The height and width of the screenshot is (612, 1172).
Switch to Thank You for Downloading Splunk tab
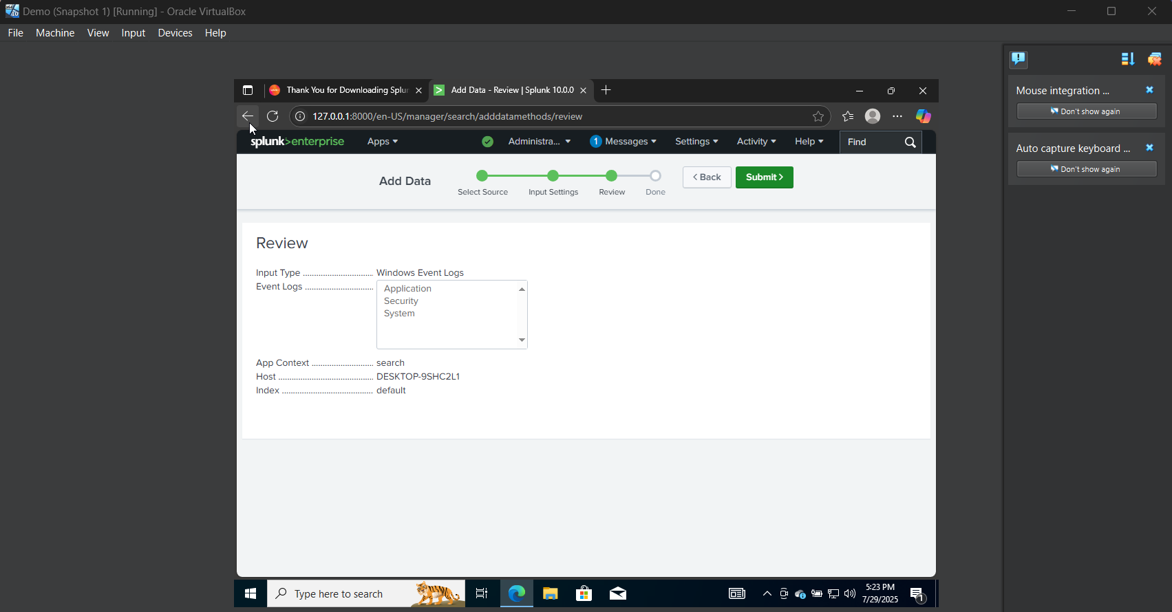point(346,90)
